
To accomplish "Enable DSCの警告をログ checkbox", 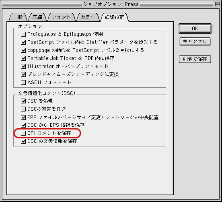I will coord(23,109).
